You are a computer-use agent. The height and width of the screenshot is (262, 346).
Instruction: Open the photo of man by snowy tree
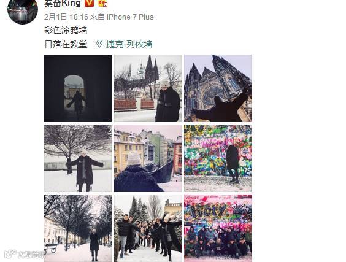78,158
